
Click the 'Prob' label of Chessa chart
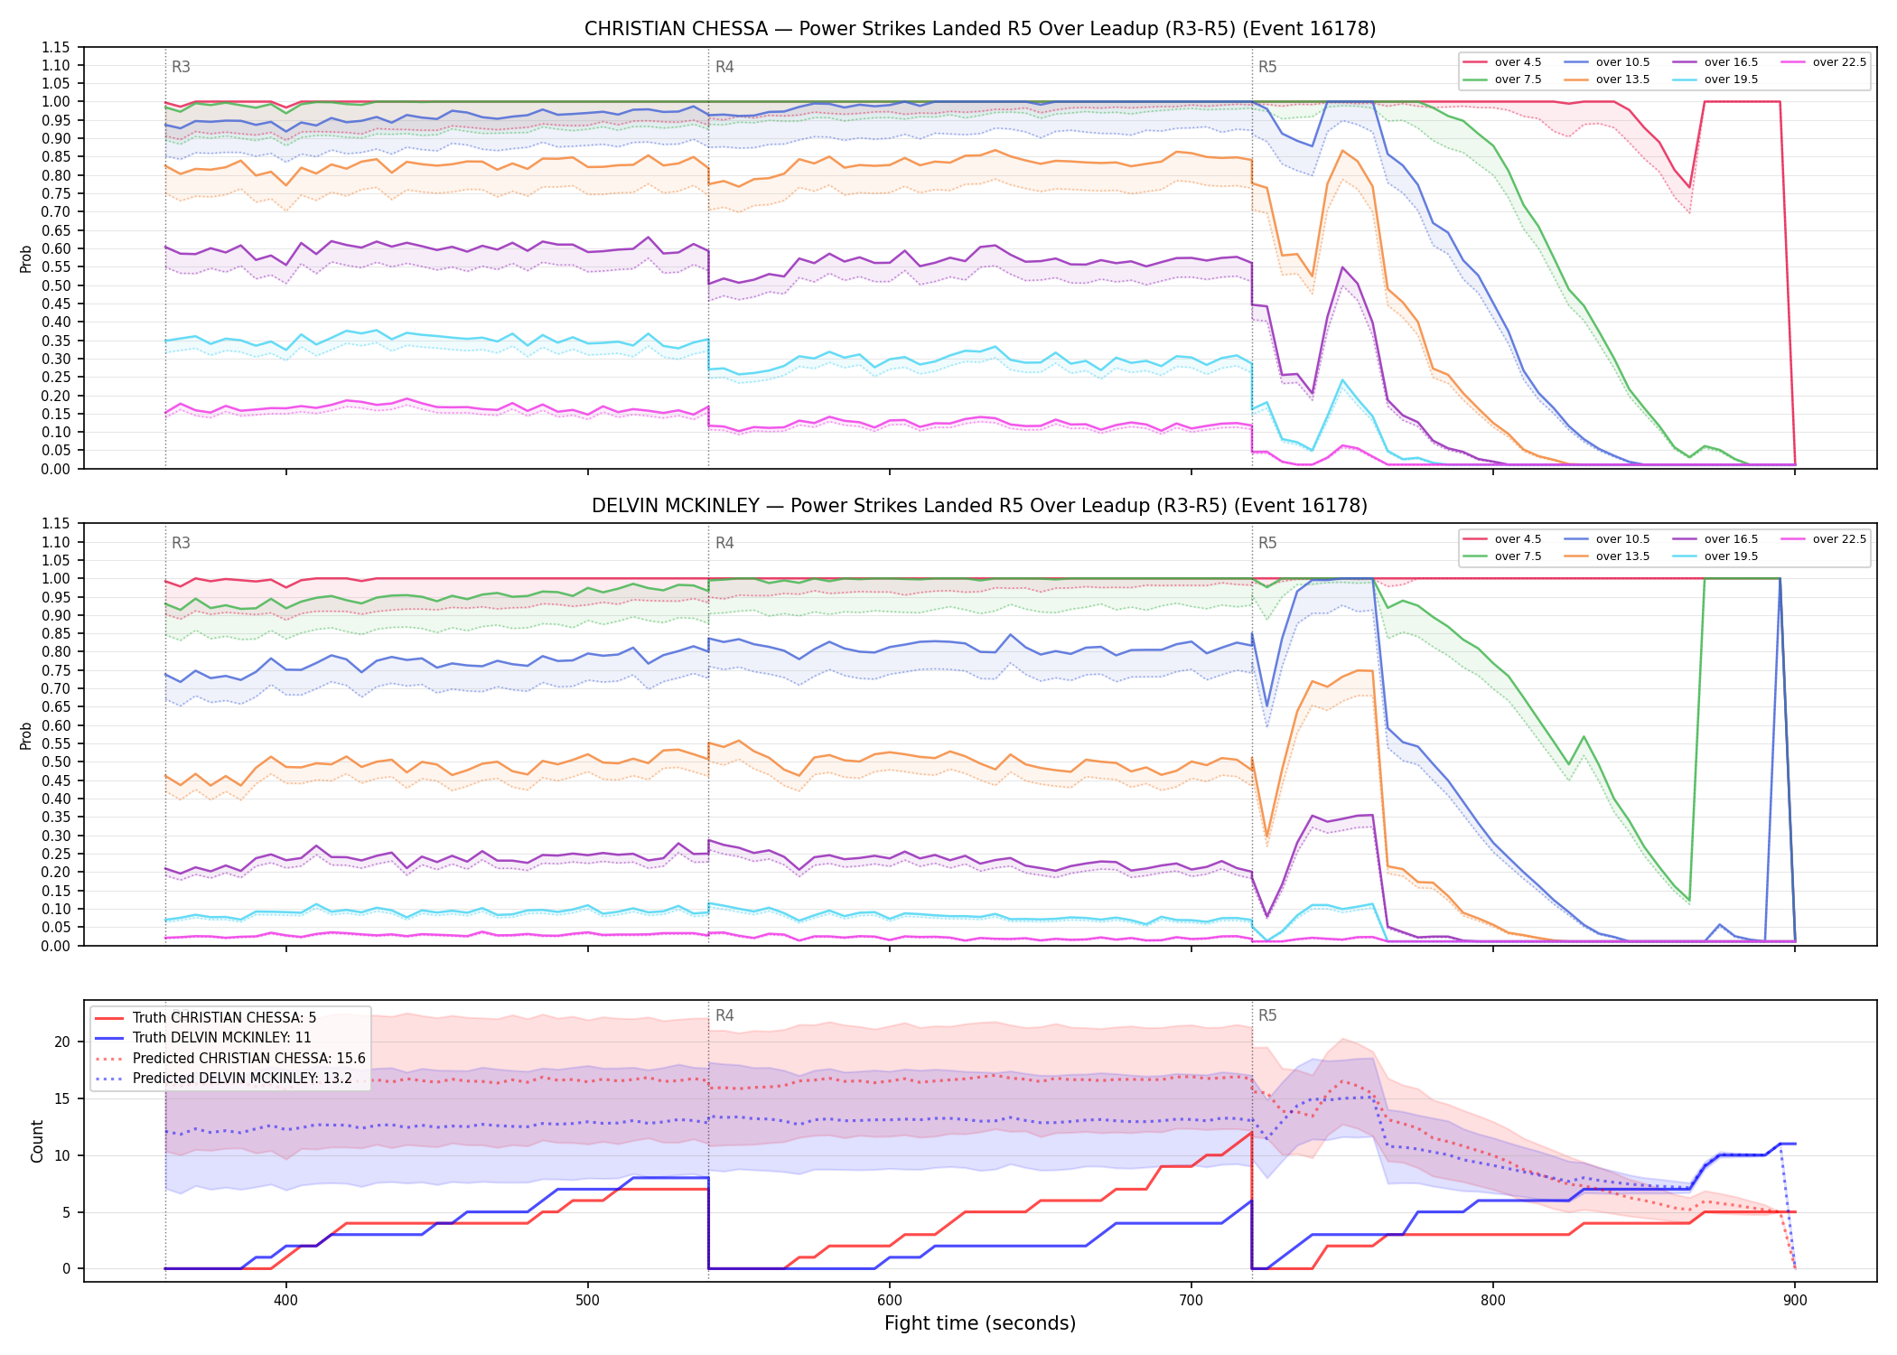tap(25, 258)
